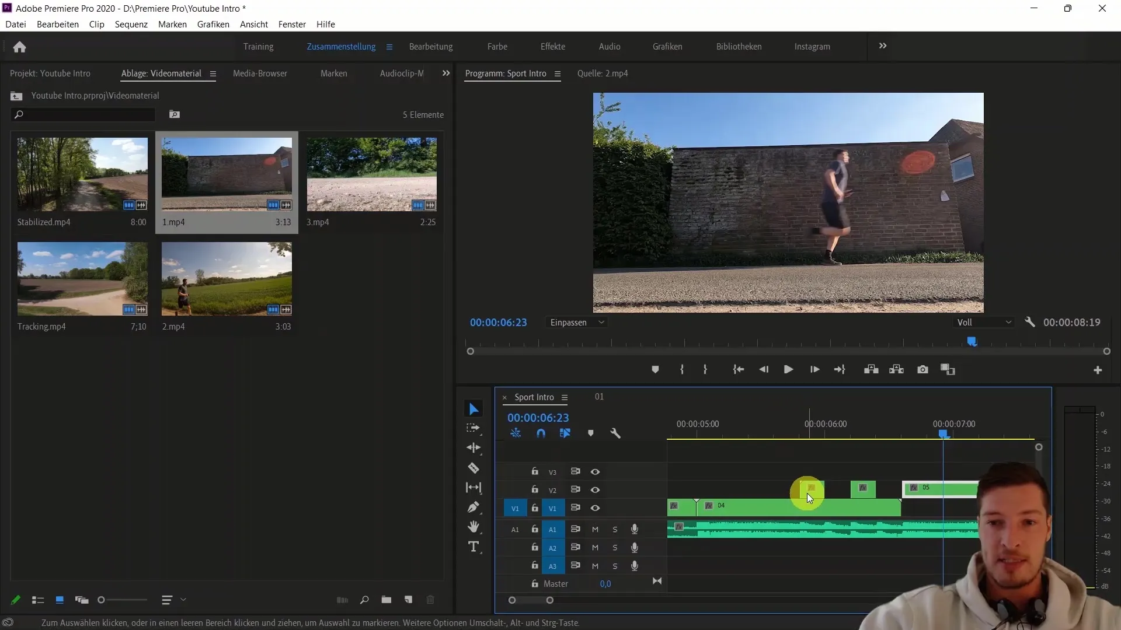The image size is (1121, 630).
Task: Click the Home icon
Action: [19, 47]
